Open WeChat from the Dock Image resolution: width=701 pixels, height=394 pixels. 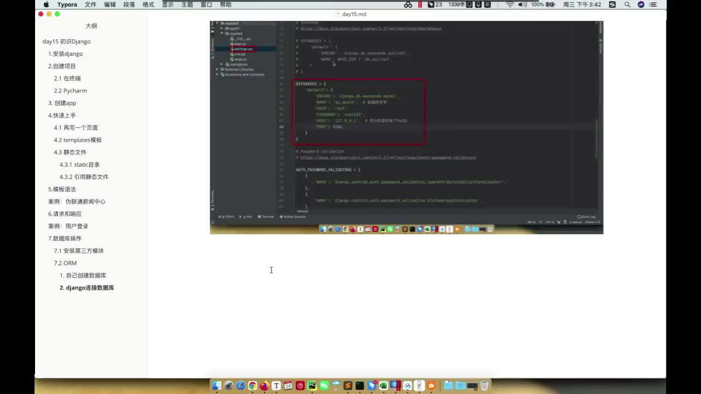pos(324,386)
